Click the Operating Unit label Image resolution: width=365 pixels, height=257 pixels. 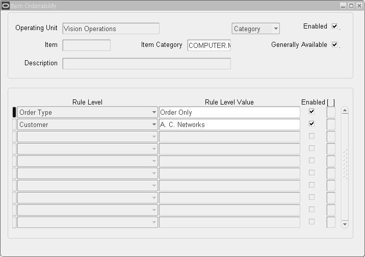pos(36,28)
